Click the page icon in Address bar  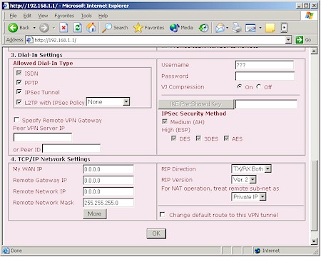[29, 40]
